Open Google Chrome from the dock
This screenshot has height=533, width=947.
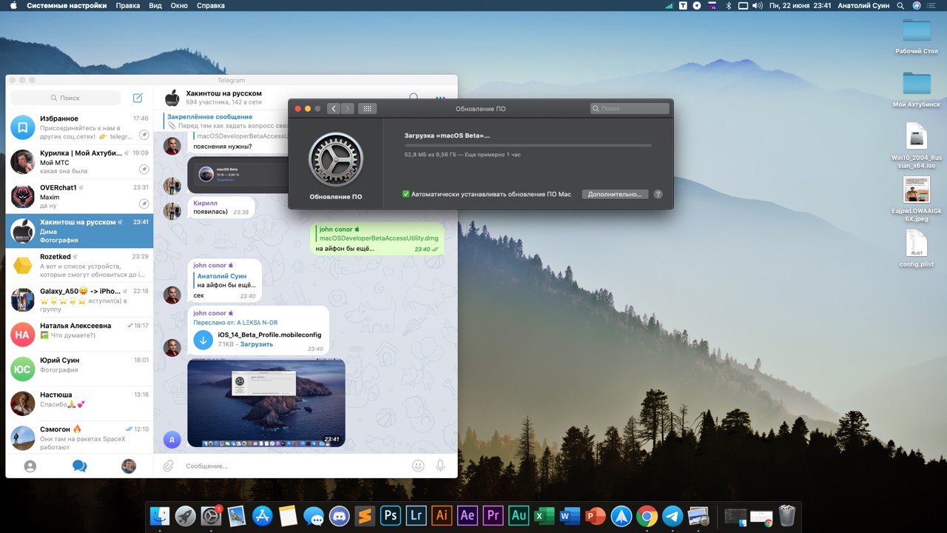[647, 515]
